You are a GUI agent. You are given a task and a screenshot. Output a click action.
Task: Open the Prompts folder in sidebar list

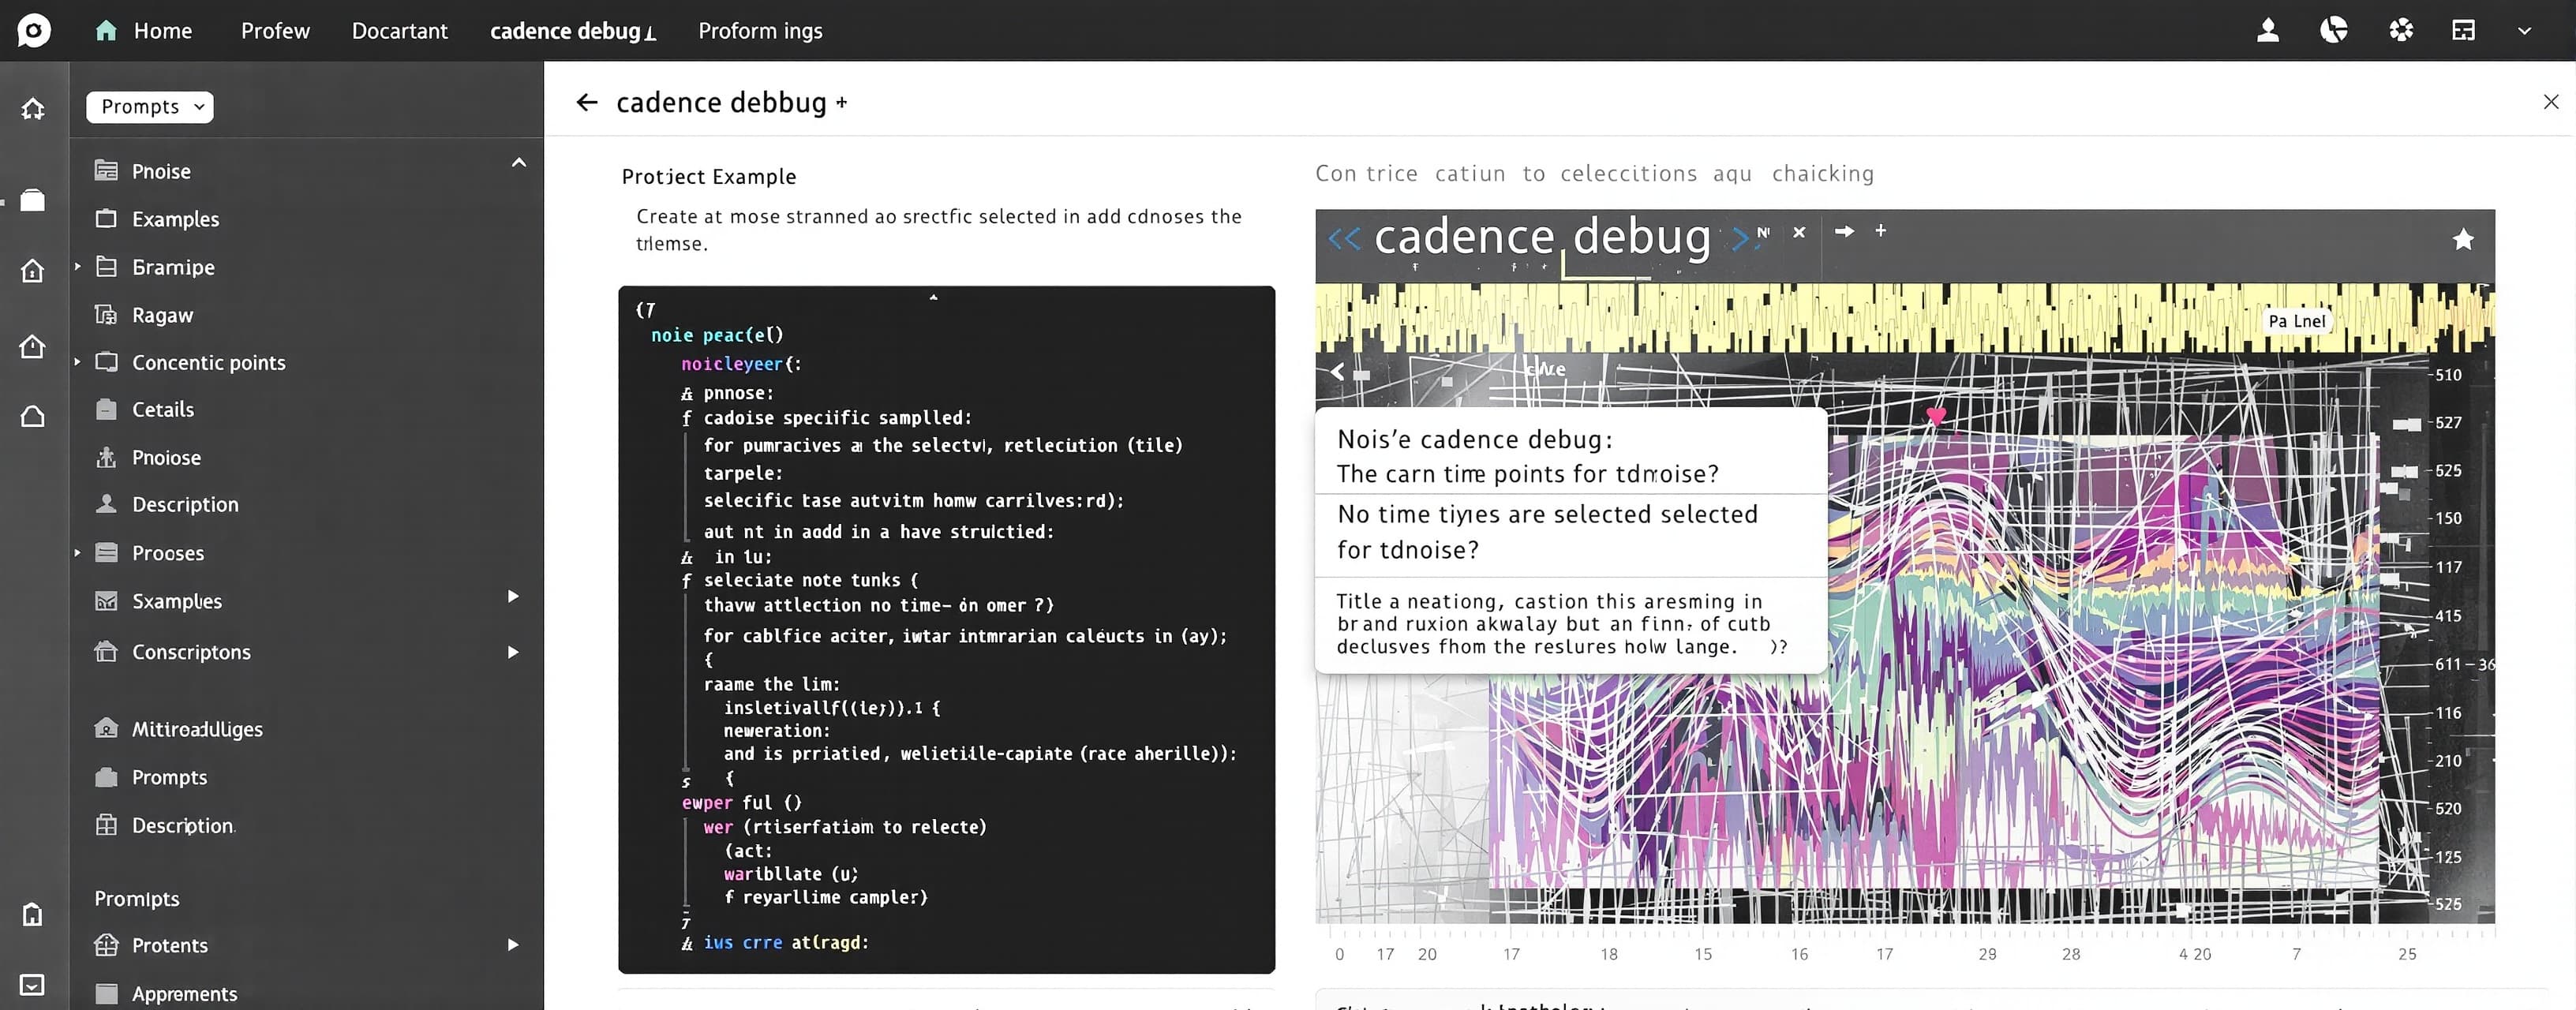[x=169, y=777]
